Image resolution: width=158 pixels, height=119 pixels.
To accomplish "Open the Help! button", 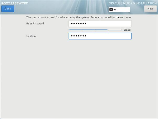I will 150,9.
